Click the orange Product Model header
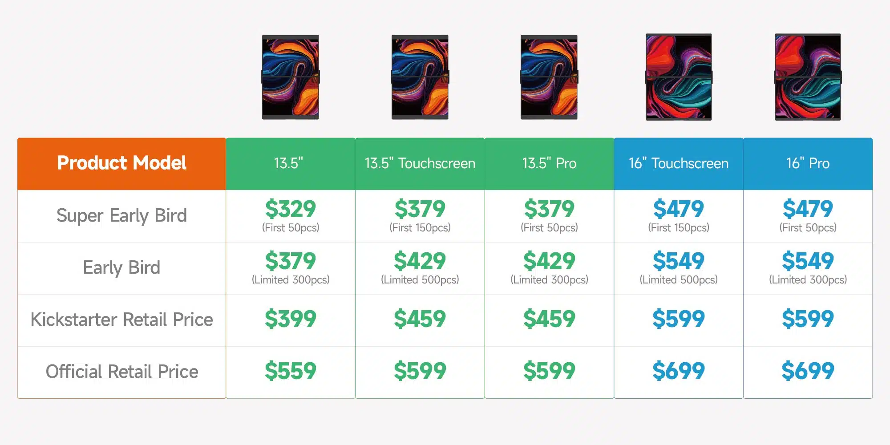The width and height of the screenshot is (890, 445). [x=121, y=164]
